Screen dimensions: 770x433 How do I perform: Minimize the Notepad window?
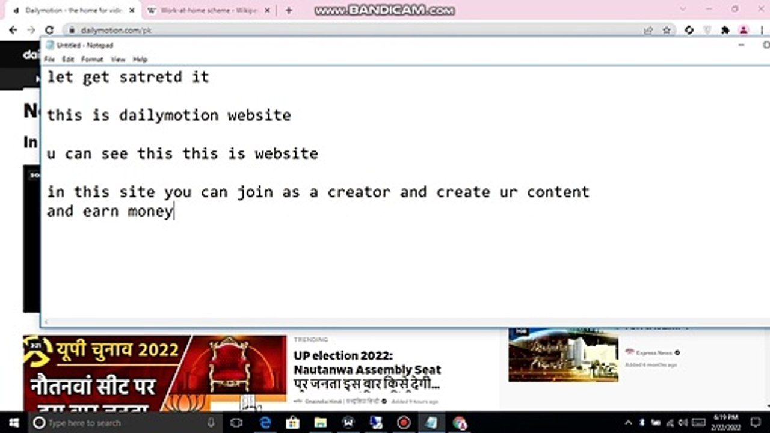tap(741, 45)
